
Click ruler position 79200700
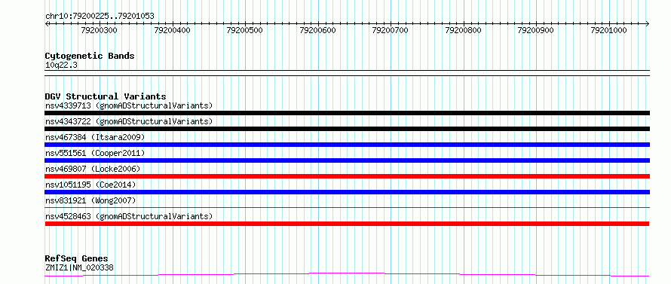391,30
